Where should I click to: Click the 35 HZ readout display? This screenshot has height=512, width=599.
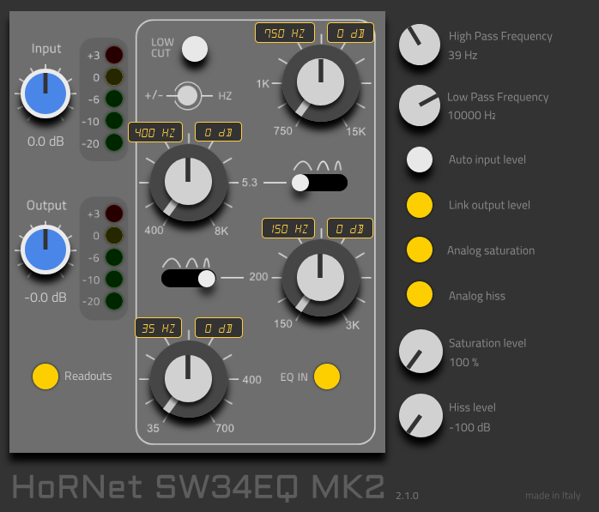[158, 328]
